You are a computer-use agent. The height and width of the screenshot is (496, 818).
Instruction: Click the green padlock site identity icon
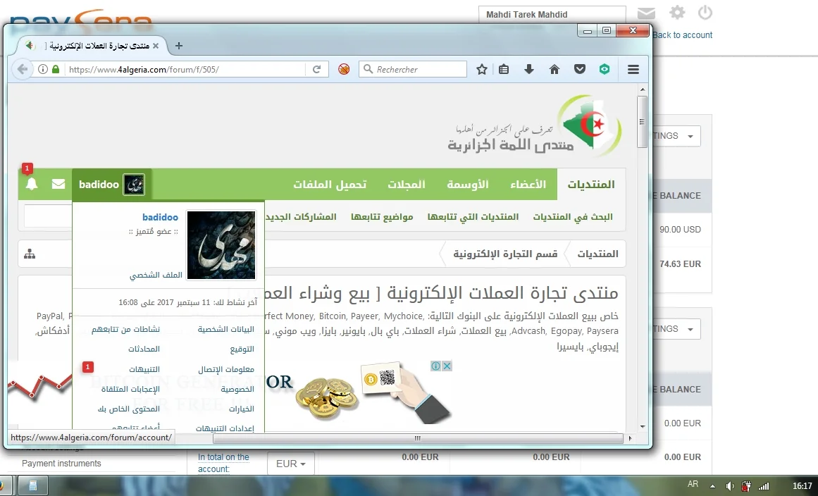click(x=56, y=69)
